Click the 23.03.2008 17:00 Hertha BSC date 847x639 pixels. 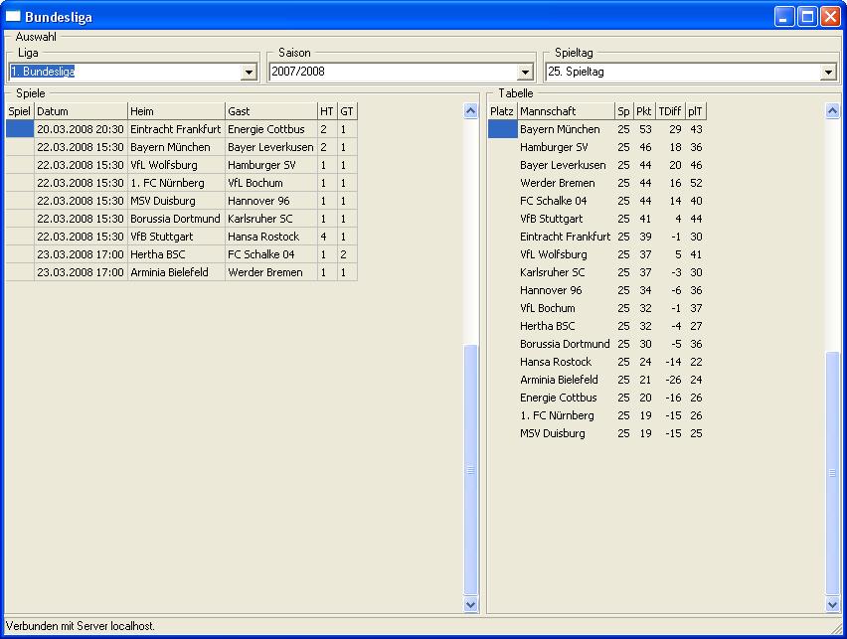pyautogui.click(x=81, y=253)
